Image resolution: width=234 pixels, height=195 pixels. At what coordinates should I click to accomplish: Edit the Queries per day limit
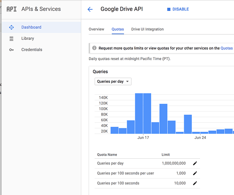(x=195, y=163)
